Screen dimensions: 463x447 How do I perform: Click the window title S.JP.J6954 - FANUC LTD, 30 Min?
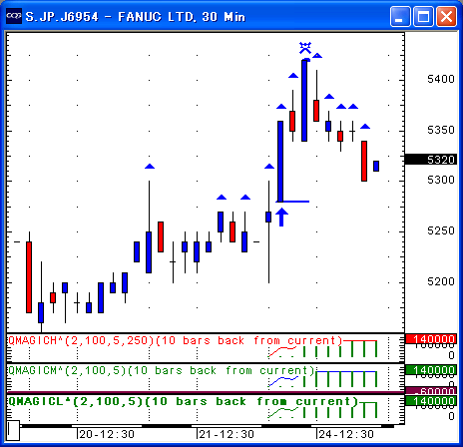tap(136, 17)
